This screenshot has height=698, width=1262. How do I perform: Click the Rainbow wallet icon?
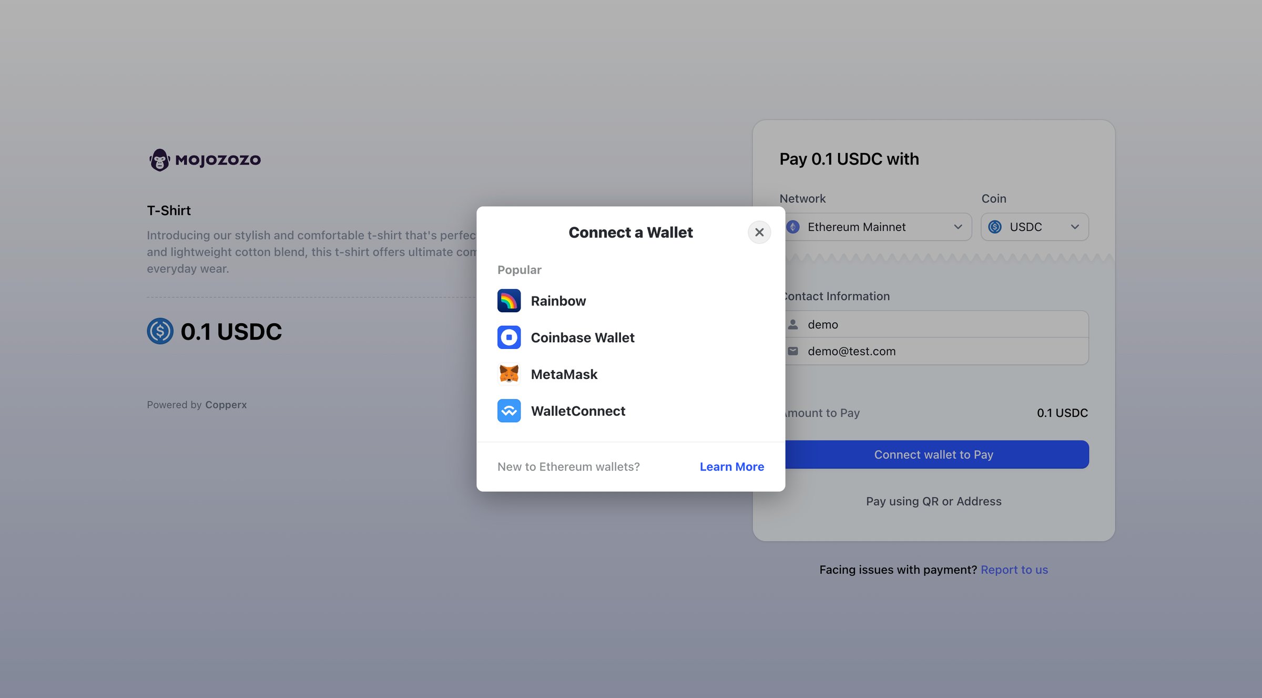(509, 301)
